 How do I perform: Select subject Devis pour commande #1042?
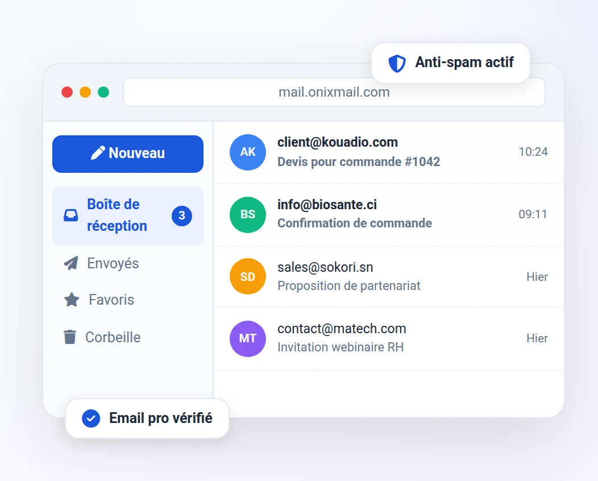[359, 161]
